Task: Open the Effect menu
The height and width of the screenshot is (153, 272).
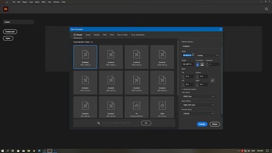Action: pyautogui.click(x=43, y=2)
